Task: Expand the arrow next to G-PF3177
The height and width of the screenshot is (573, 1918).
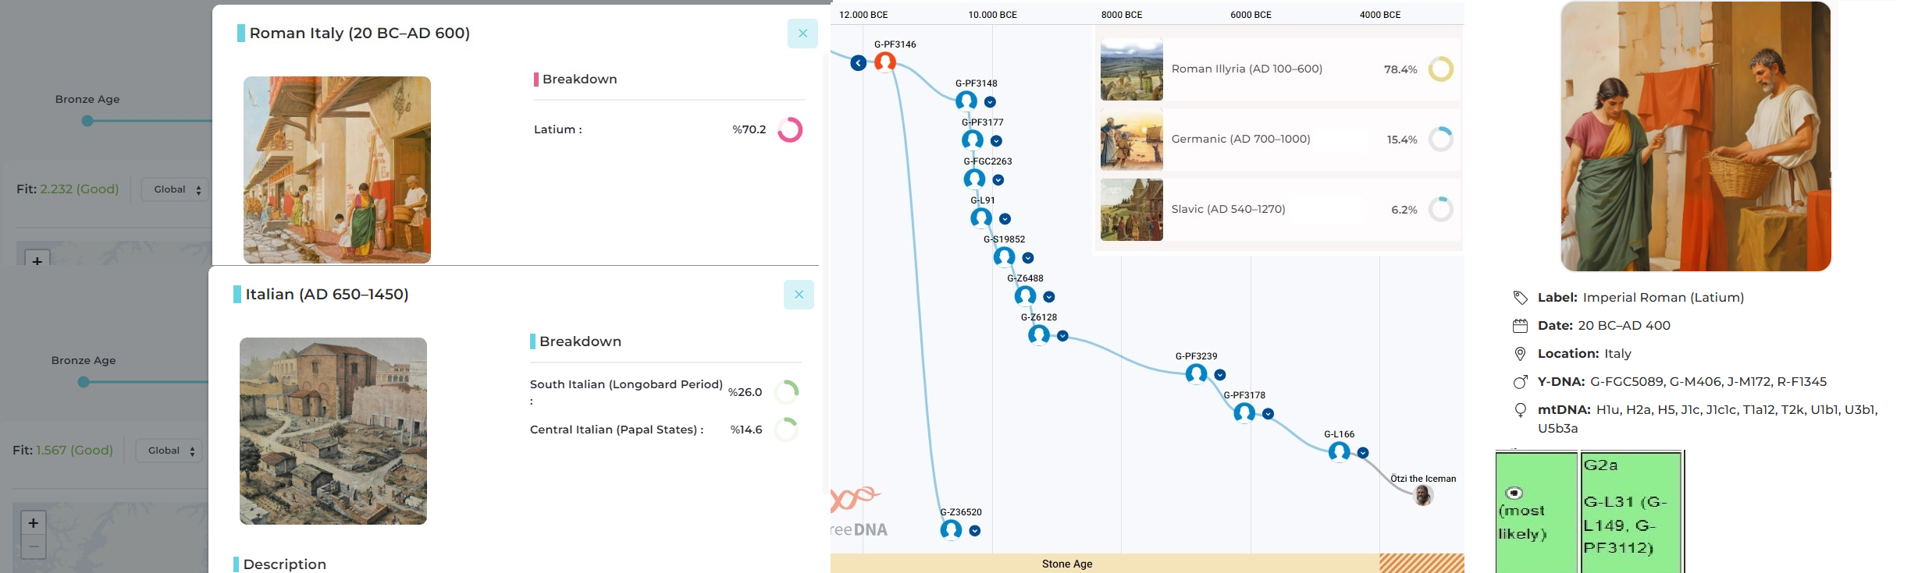Action: (x=996, y=141)
